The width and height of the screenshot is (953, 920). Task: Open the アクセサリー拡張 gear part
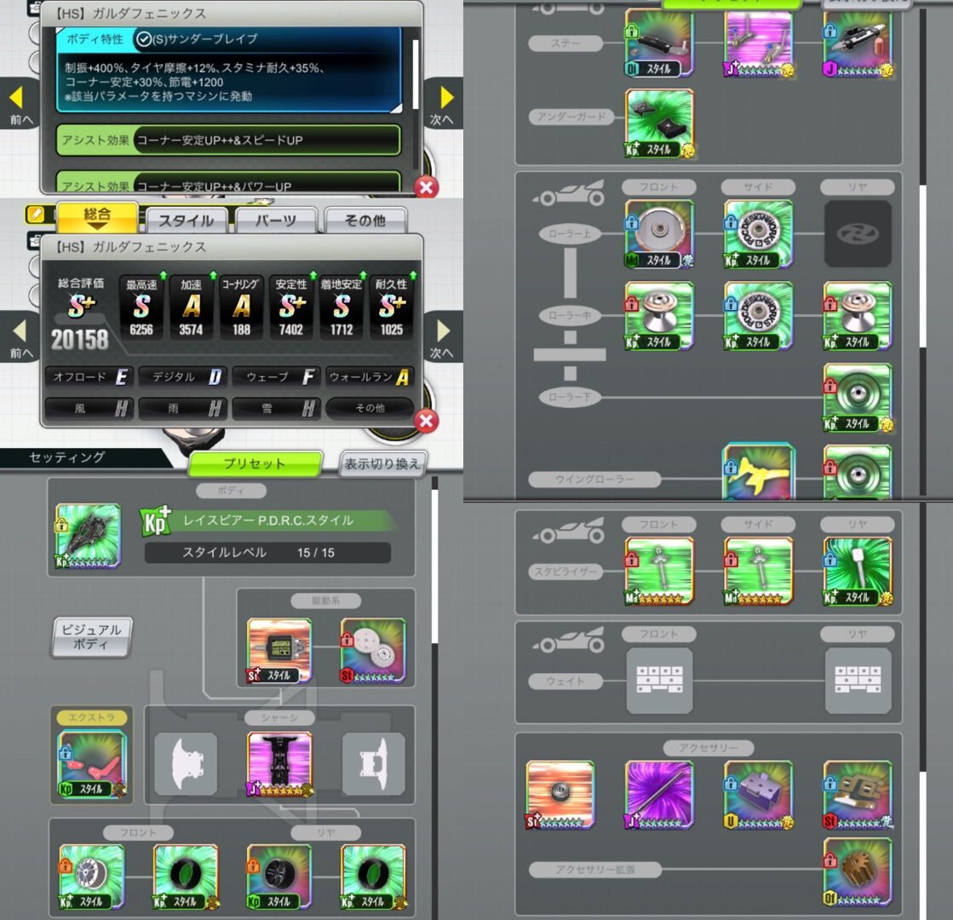coord(858,871)
